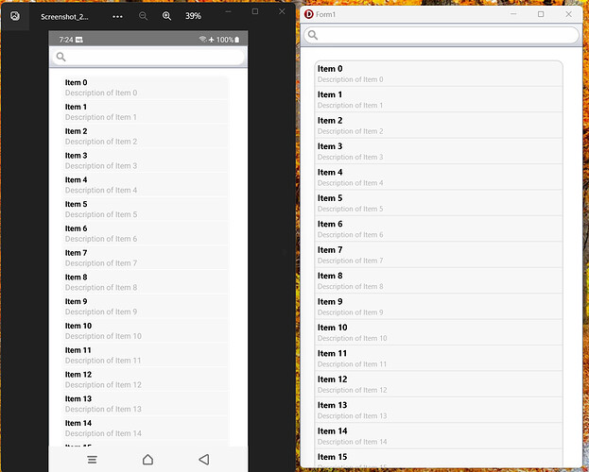Click the airplane mode icon in status bar
Viewport: 589px width, 472px height.
point(212,40)
